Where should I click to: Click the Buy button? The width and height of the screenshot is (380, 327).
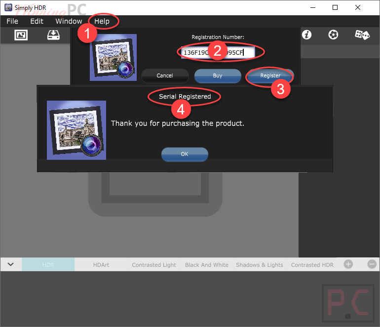coord(218,76)
